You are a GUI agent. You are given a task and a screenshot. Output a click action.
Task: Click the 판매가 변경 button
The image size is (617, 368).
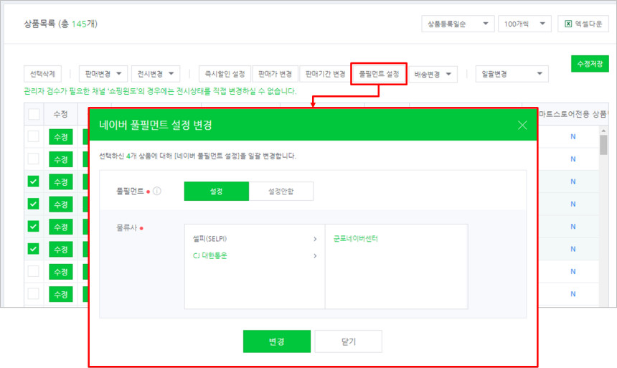coord(275,74)
